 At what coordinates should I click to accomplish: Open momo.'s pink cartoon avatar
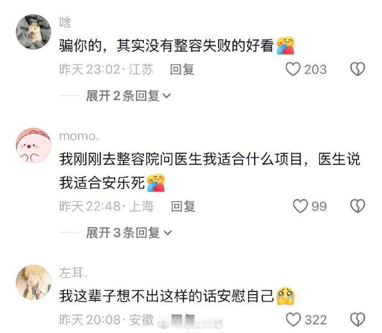pos(33,145)
